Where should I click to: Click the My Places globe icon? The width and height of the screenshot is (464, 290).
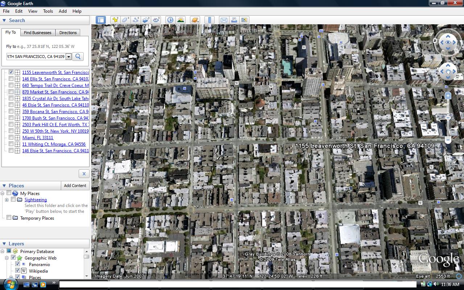pyautogui.click(x=15, y=194)
